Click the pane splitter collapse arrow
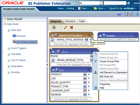 (x=47, y=65)
